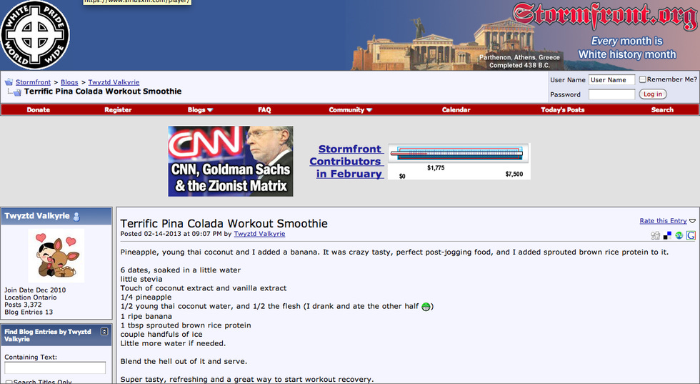Toggle the Search Titles Only checkbox
The image size is (700, 384).
pyautogui.click(x=9, y=382)
